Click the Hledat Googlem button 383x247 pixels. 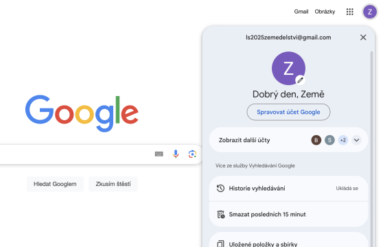(55, 184)
